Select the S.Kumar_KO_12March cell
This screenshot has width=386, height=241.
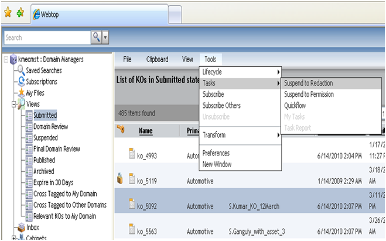click(x=254, y=206)
